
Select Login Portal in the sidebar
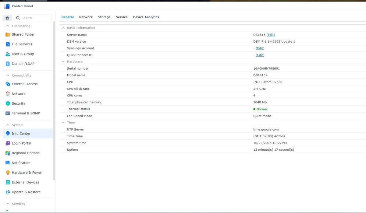click(21, 143)
